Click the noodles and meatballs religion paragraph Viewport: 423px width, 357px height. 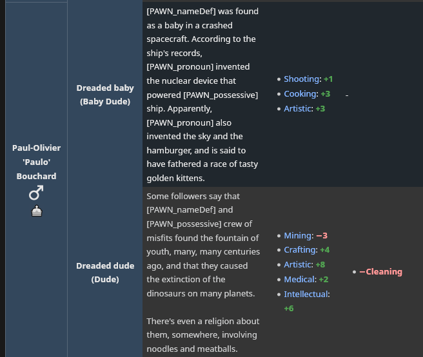pos(202,335)
